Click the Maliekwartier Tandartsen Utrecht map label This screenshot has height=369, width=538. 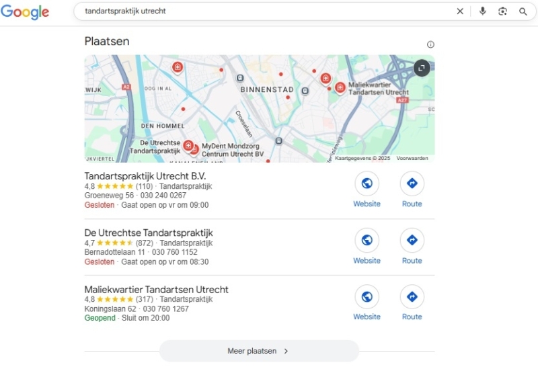(x=379, y=89)
